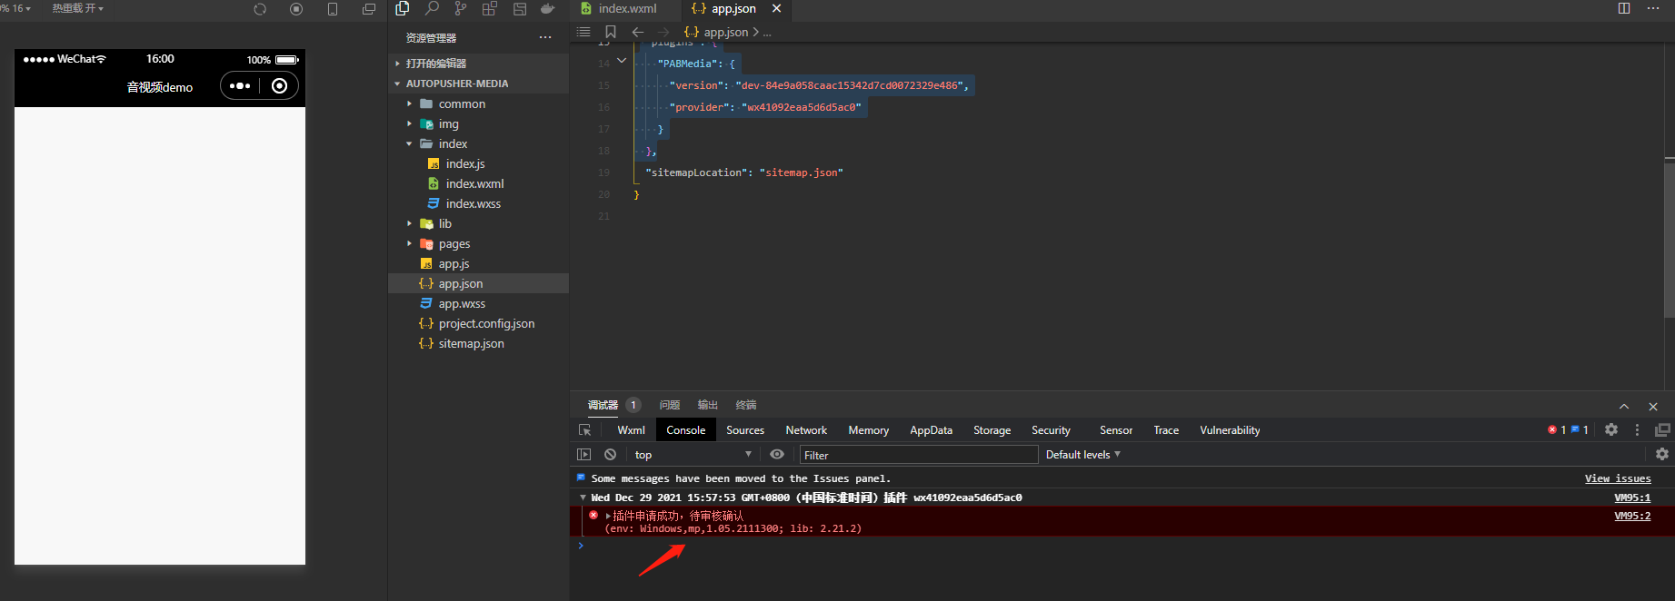Open editor more actions ellipsis

pos(1653,8)
